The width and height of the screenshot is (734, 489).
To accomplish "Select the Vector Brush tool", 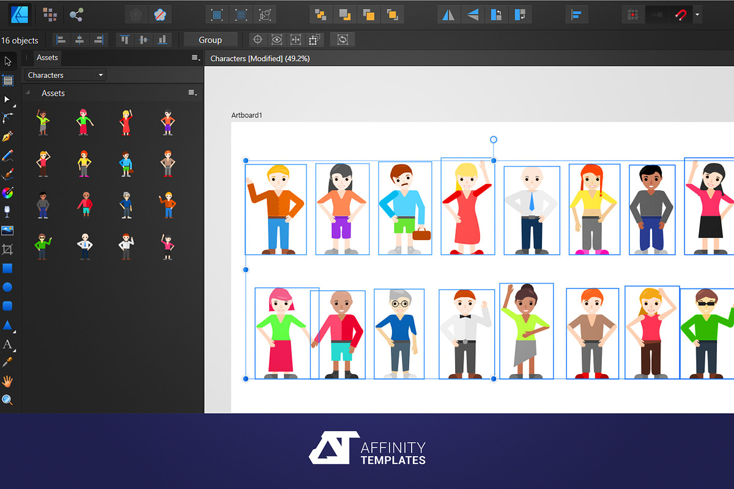I will click(8, 174).
